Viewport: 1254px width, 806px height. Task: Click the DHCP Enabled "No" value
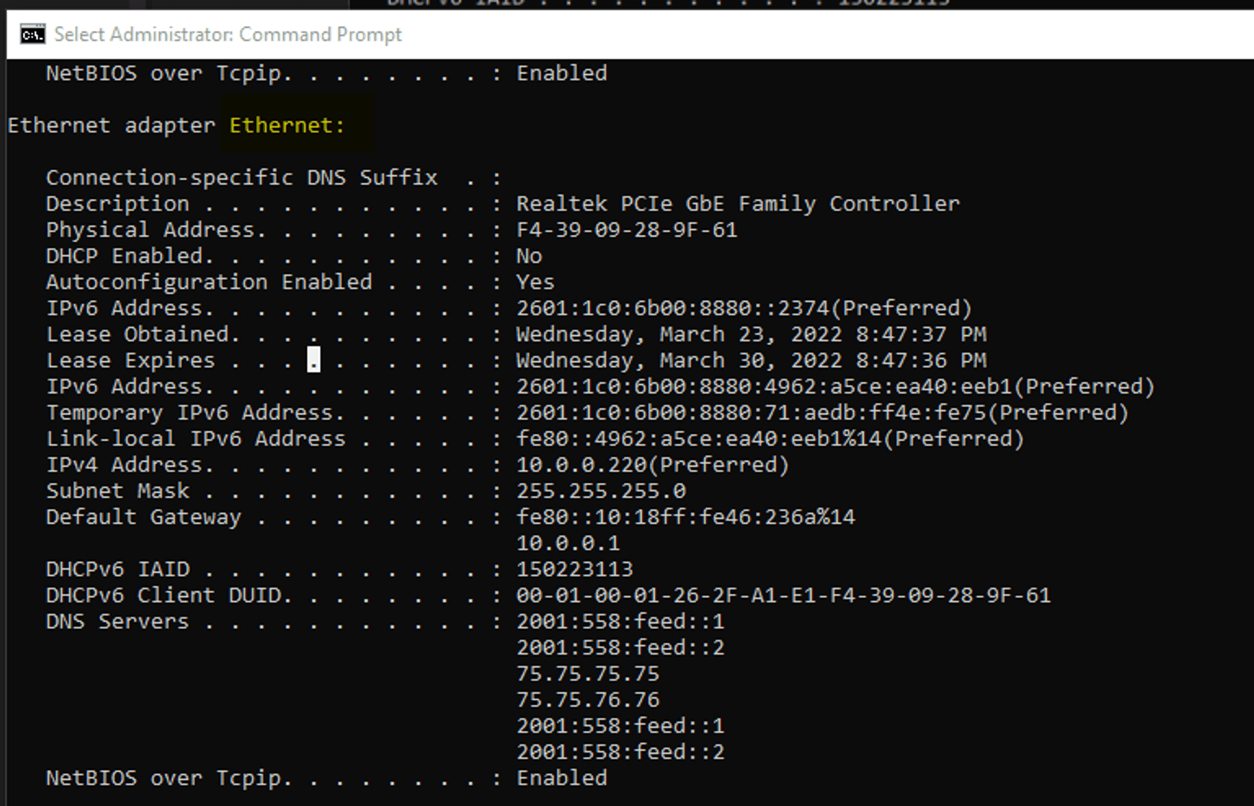click(529, 256)
